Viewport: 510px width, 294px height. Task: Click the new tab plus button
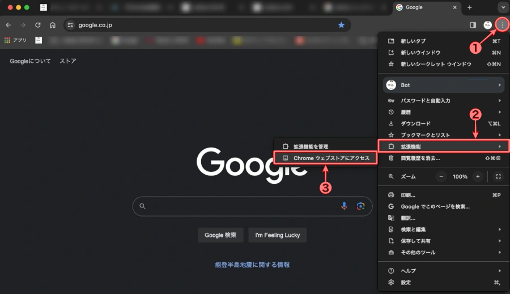(469, 7)
